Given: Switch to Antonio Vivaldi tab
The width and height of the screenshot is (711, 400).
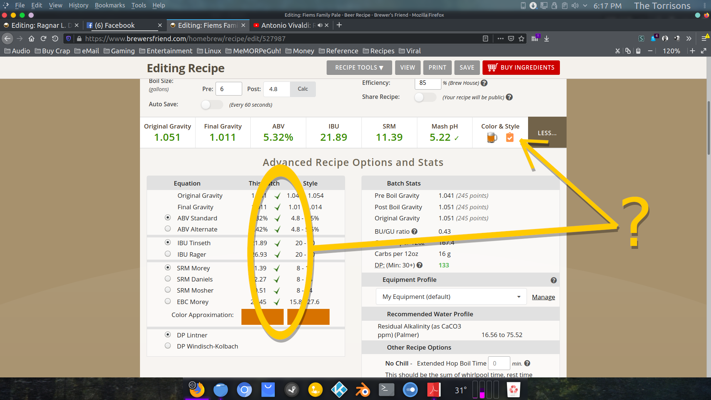Looking at the screenshot, I should (291, 25).
